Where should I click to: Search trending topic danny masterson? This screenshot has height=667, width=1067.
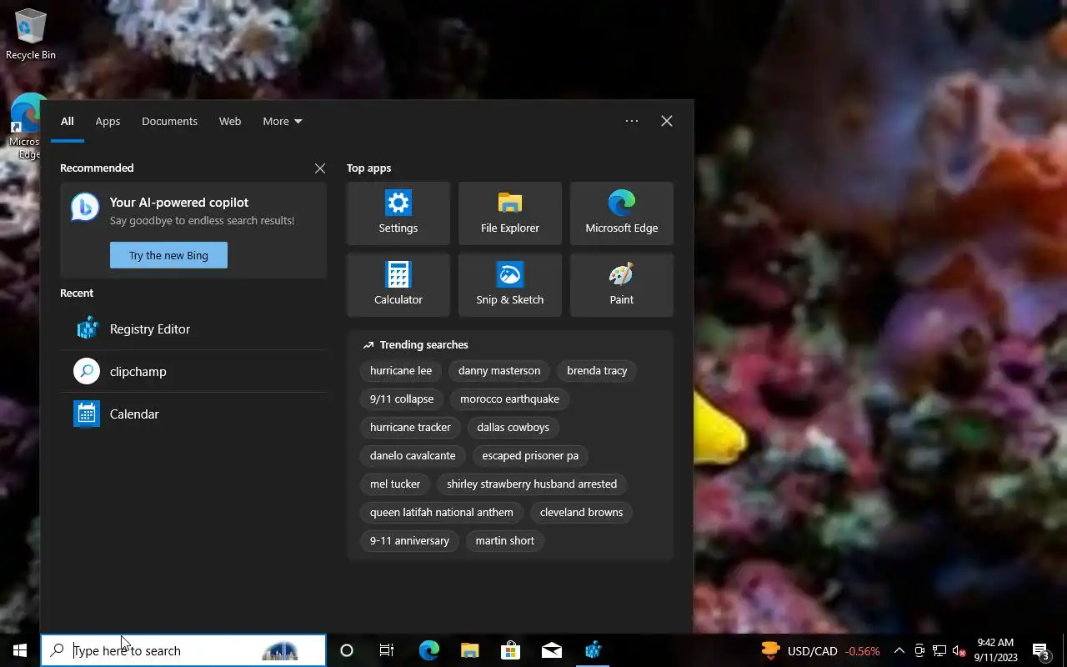499,370
